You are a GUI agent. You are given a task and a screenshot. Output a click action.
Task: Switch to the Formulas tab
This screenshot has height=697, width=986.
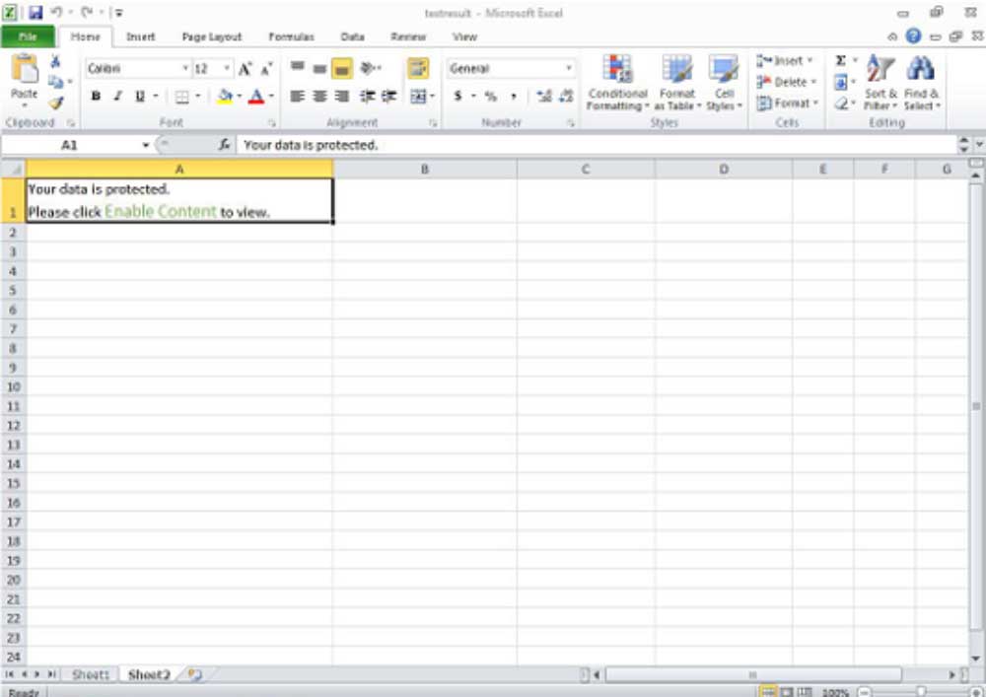291,37
